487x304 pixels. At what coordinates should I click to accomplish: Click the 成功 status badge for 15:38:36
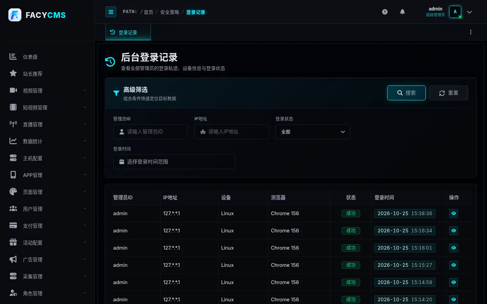coord(351,213)
